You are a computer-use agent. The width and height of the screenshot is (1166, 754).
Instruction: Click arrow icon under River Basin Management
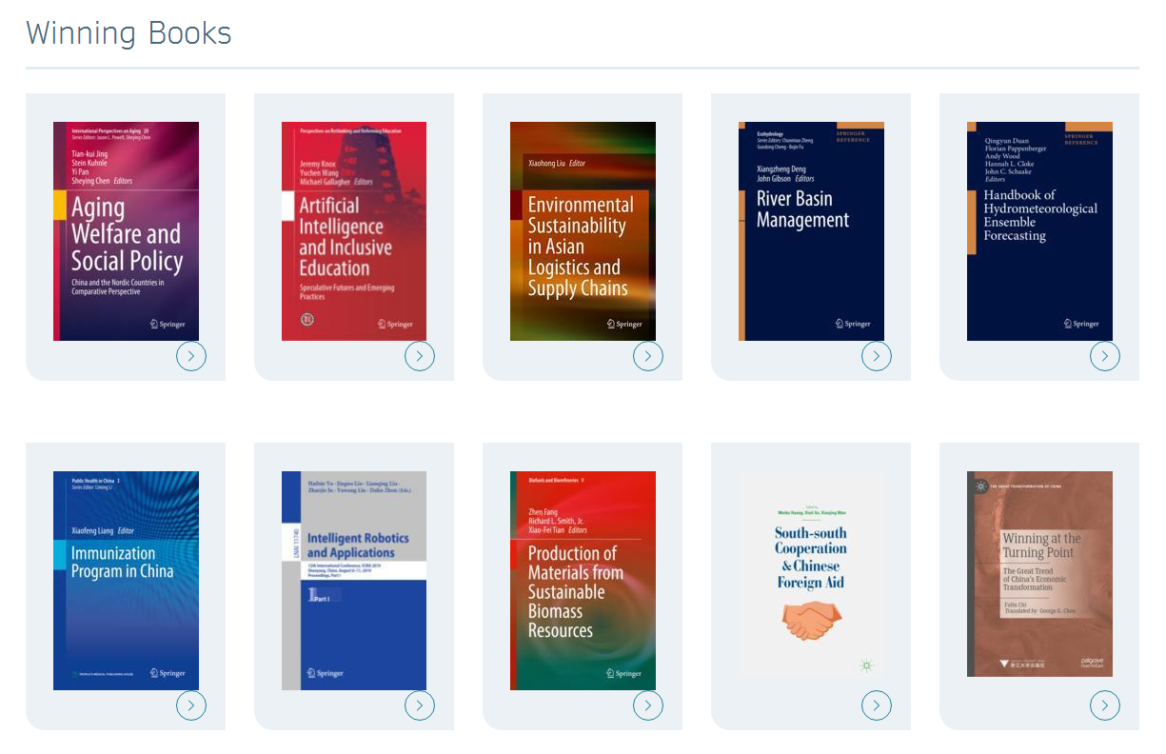(x=877, y=356)
